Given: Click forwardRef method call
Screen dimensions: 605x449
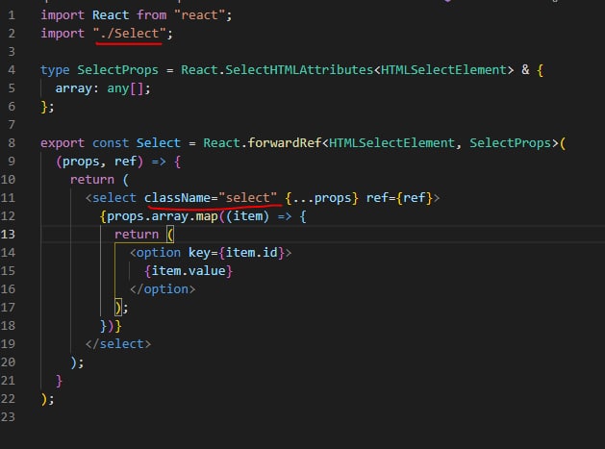Looking at the screenshot, I should tap(285, 143).
